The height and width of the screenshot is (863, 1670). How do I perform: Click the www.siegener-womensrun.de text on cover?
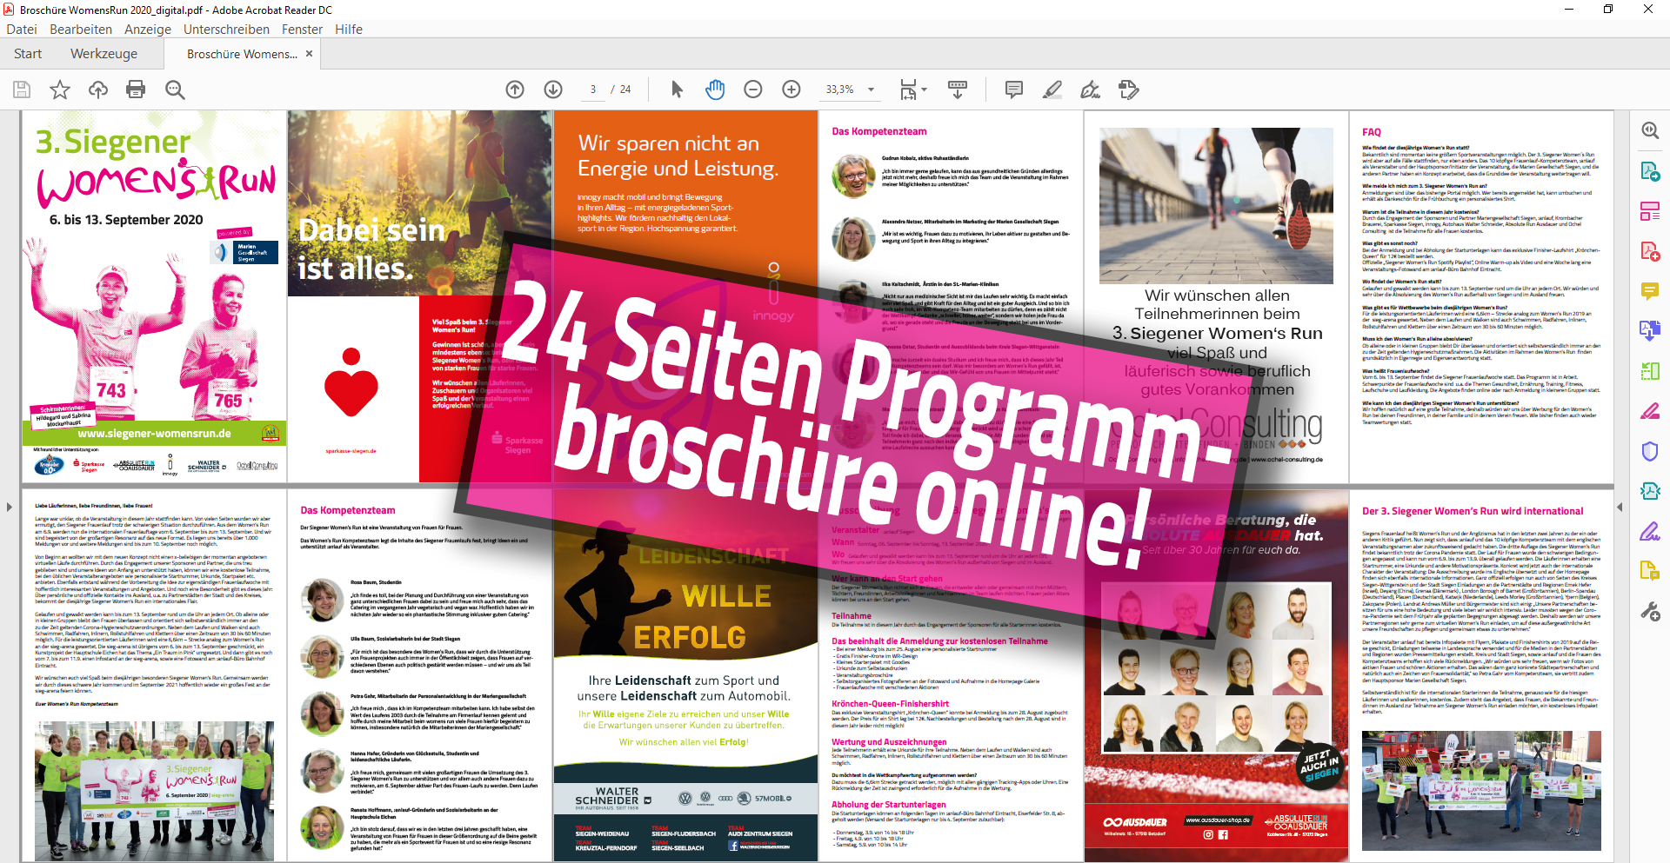(x=154, y=434)
